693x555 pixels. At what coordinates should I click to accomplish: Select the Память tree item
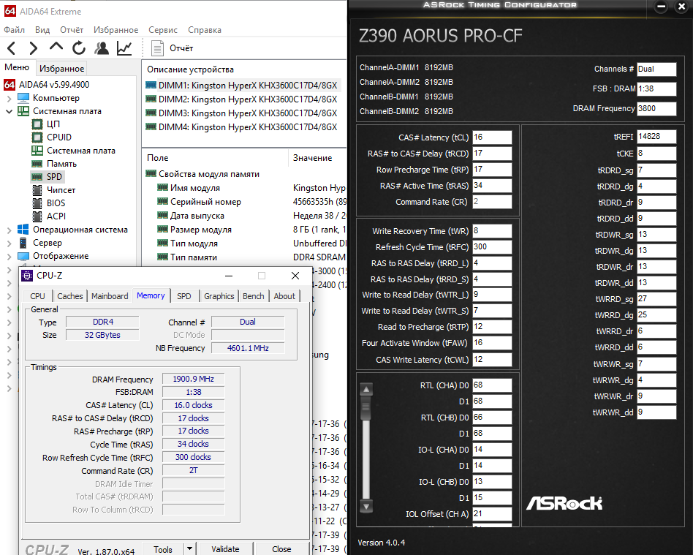(61, 164)
